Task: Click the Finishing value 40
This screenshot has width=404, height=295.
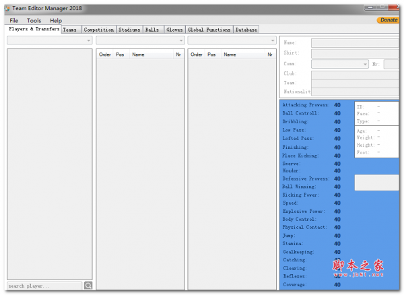Action: click(x=337, y=147)
